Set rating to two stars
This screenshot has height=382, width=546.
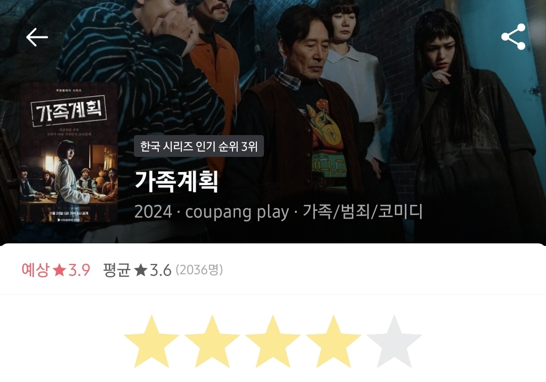pyautogui.click(x=212, y=342)
